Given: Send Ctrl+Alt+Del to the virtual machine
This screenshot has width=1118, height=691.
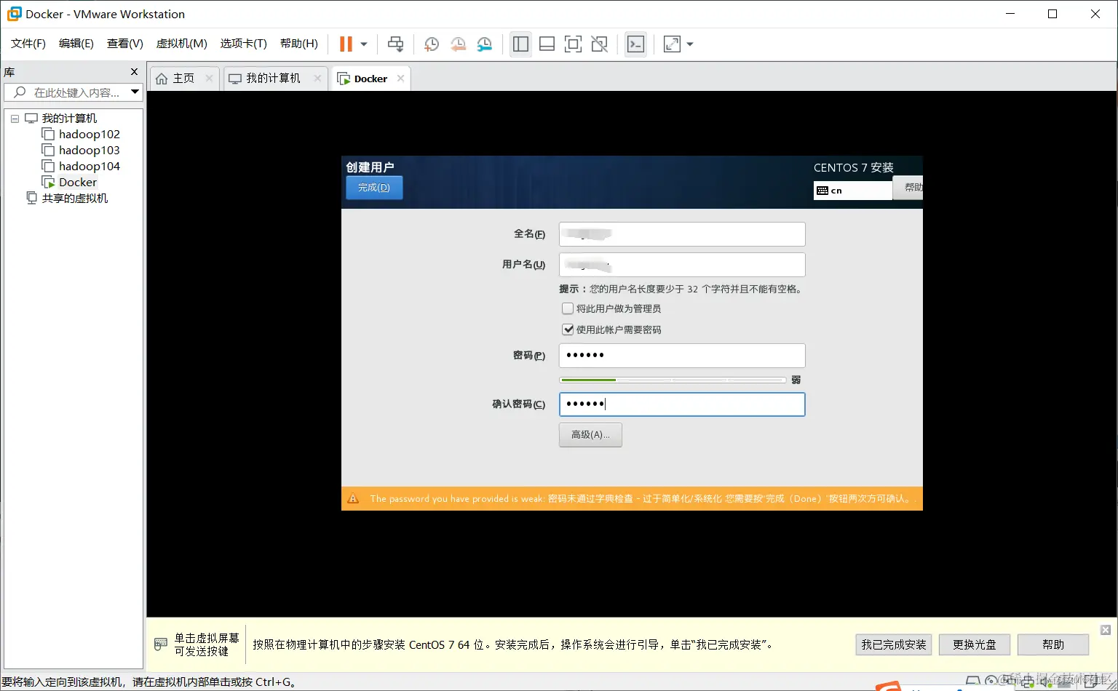Looking at the screenshot, I should point(395,44).
